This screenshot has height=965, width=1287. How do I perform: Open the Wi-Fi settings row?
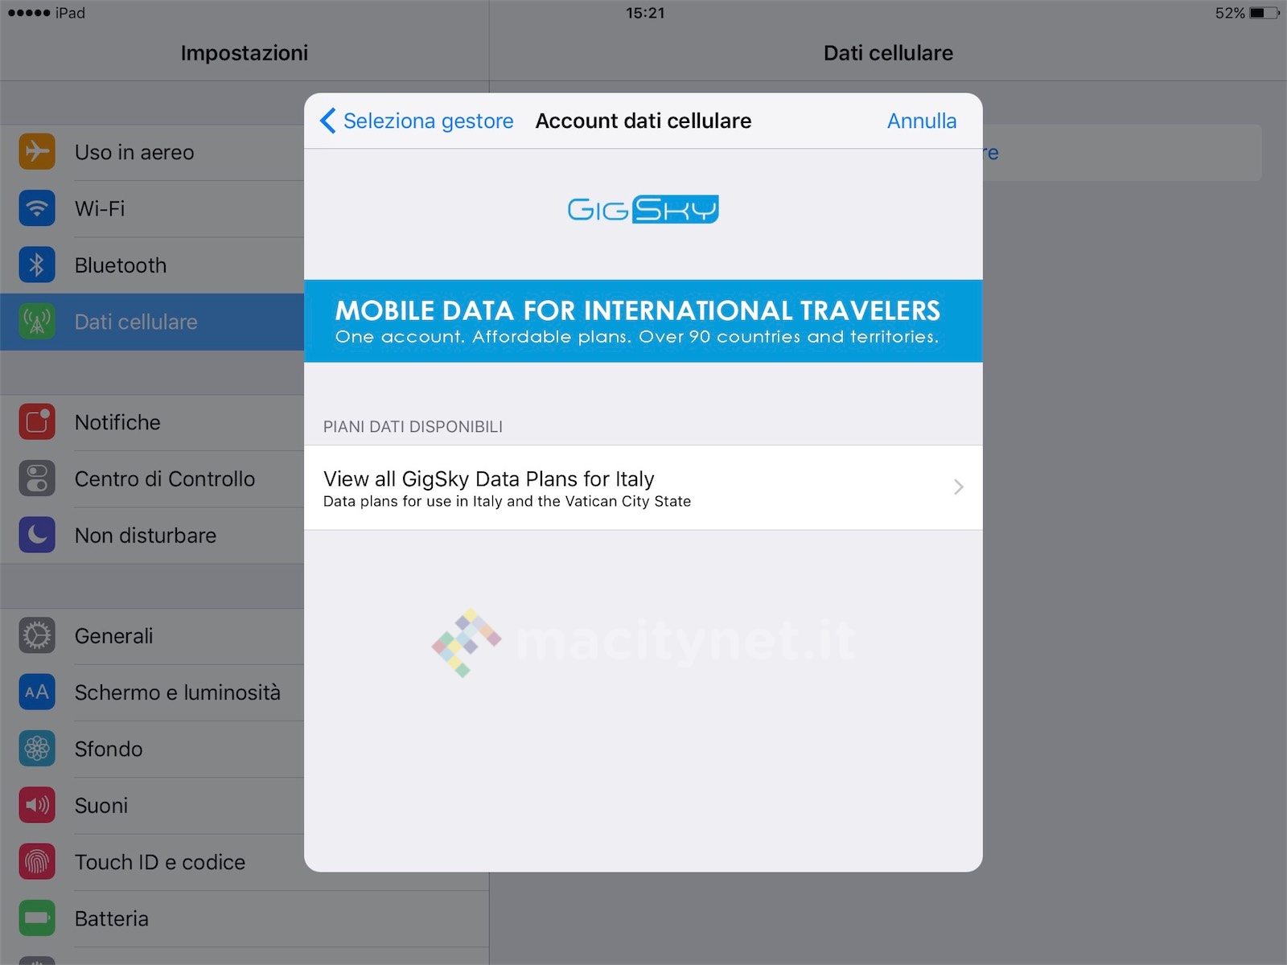(x=152, y=208)
